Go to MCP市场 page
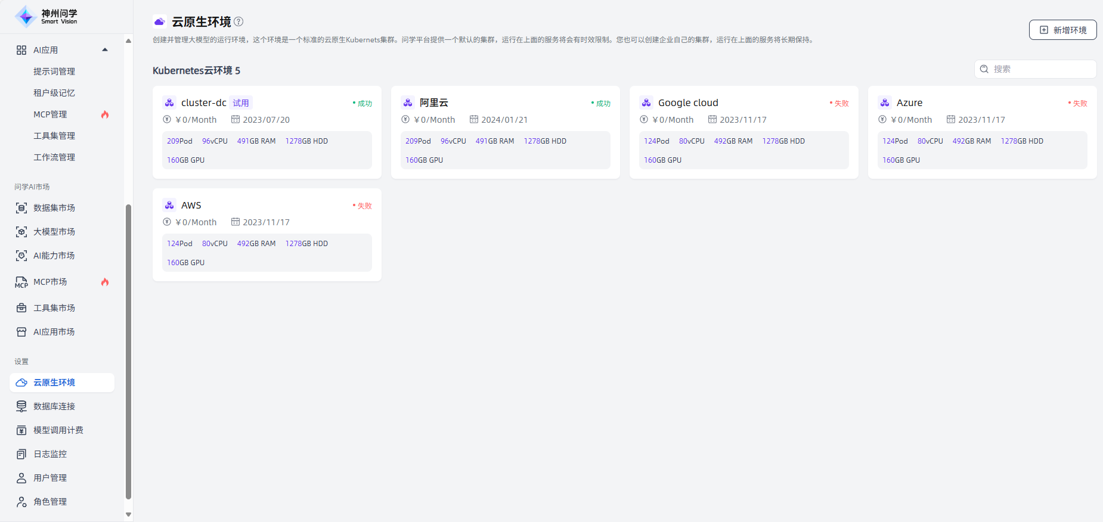Viewport: 1103px width, 522px height. coord(50,282)
